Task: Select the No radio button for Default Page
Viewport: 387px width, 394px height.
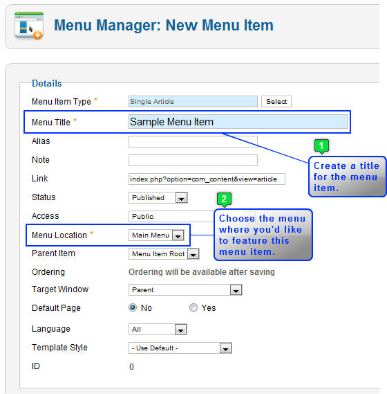Action: 133,307
